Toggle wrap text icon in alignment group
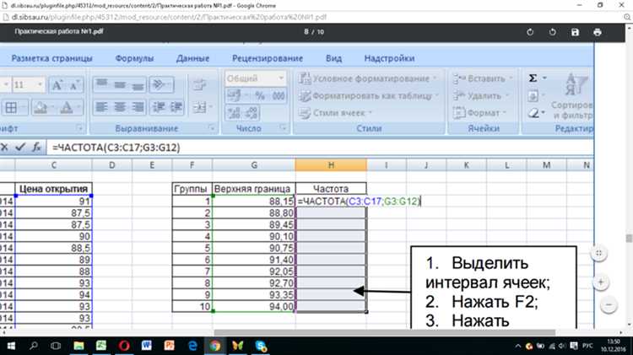Image resolution: width=633 pixels, height=355 pixels. (199, 84)
